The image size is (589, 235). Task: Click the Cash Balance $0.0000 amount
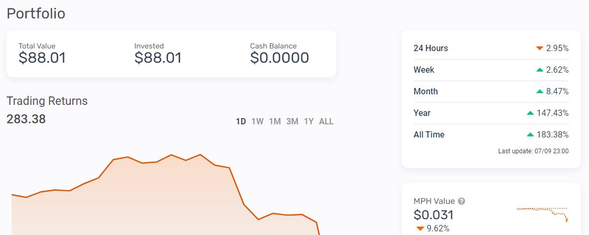click(x=280, y=58)
